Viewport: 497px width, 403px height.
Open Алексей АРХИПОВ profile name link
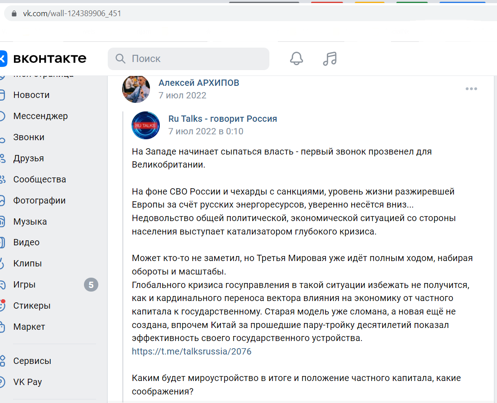coord(199,83)
